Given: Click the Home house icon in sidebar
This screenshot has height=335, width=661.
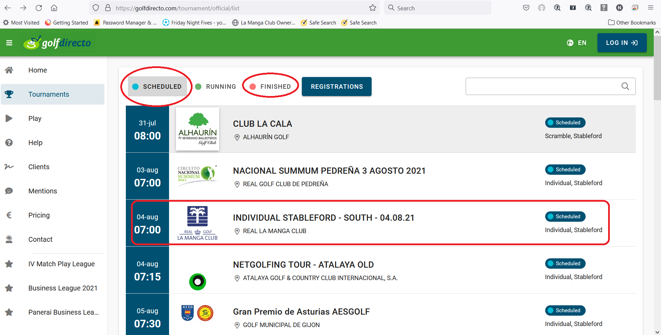Looking at the screenshot, I should (x=9, y=70).
